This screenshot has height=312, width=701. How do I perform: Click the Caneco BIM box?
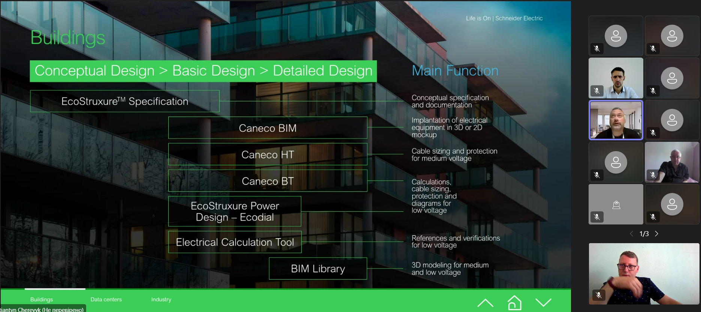tap(268, 128)
